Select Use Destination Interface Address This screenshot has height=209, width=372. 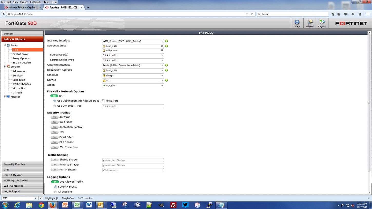click(x=55, y=101)
